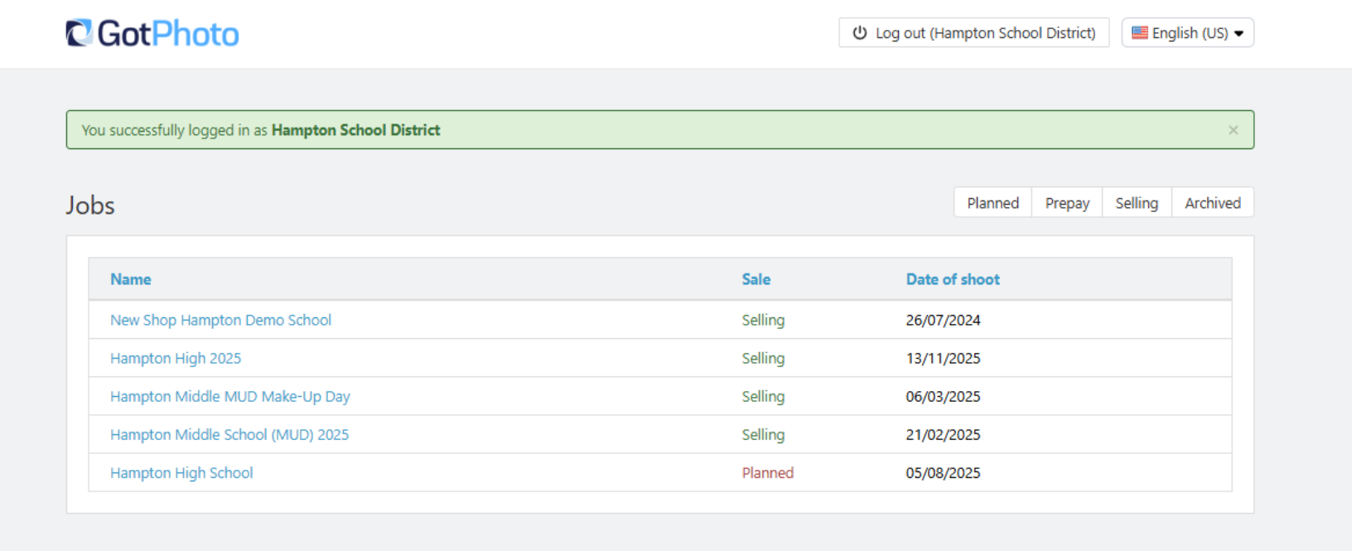Dismiss the green login success alert
Screen dimensions: 1352x551
pyautogui.click(x=1233, y=130)
